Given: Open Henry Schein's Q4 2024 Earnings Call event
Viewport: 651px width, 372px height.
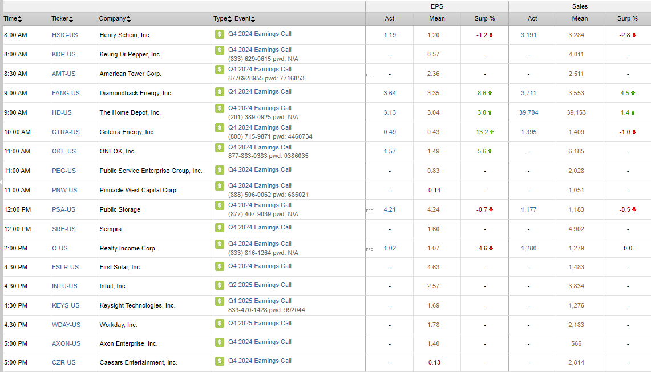Looking at the screenshot, I should point(260,34).
